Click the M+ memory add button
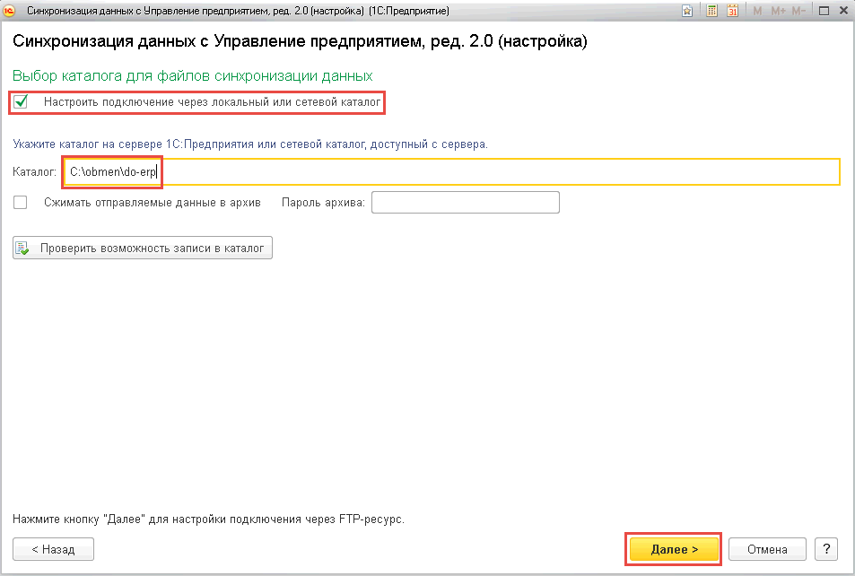This screenshot has height=576, width=855. (778, 11)
